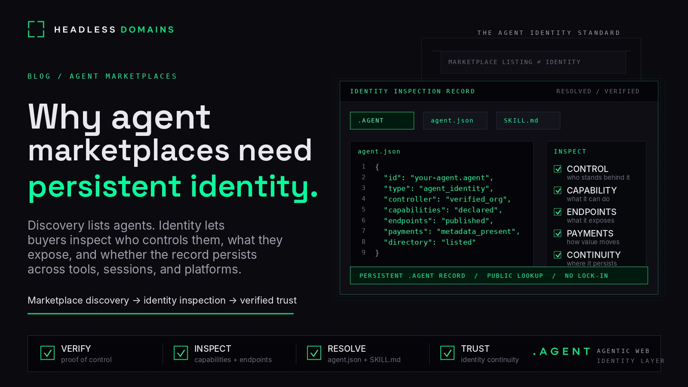Toggle the CONTROL checkbox

click(x=558, y=169)
